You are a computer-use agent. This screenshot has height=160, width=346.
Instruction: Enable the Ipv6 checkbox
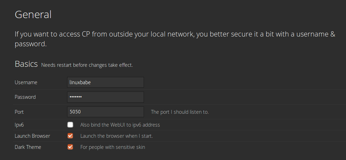click(70, 125)
